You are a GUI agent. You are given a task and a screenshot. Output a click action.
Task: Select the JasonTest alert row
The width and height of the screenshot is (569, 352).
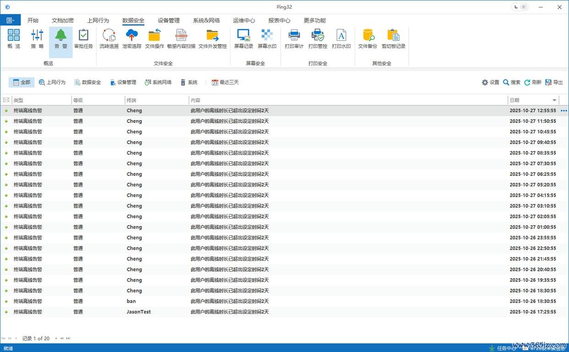[284, 312]
